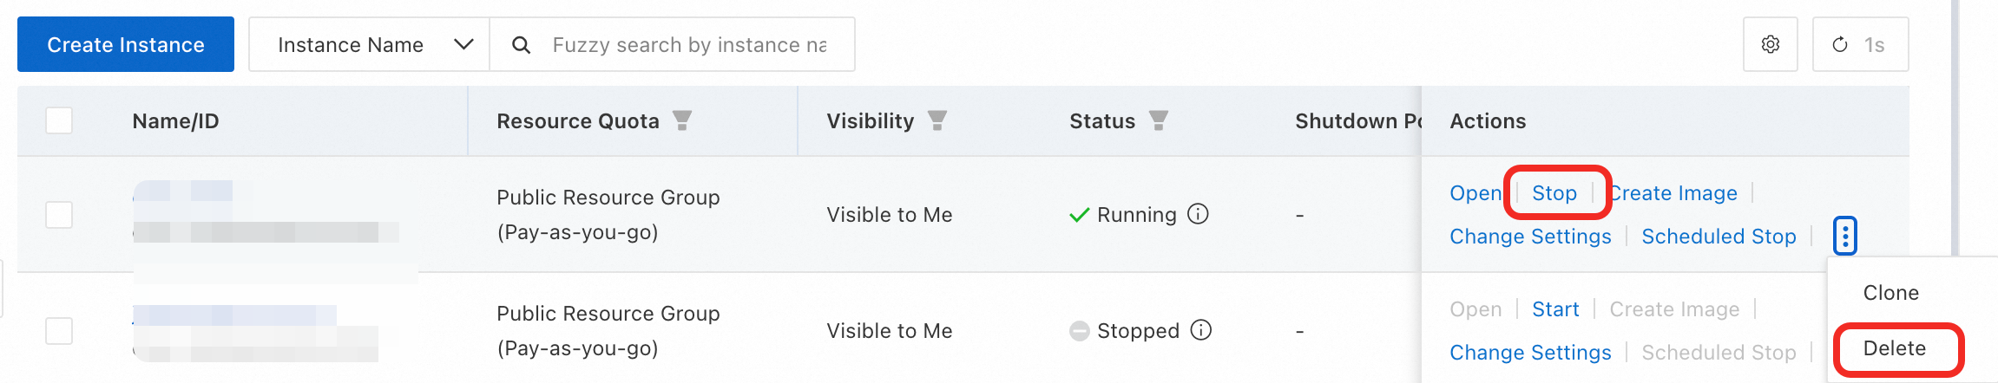The width and height of the screenshot is (1998, 383).
Task: Open the table settings gear icon
Action: pyautogui.click(x=1770, y=44)
